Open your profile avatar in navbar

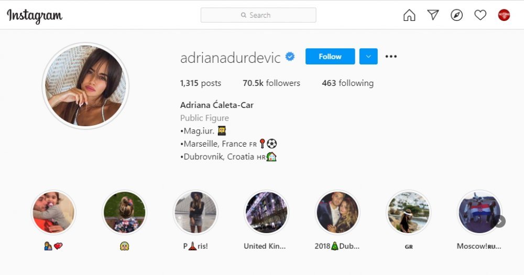tap(504, 15)
